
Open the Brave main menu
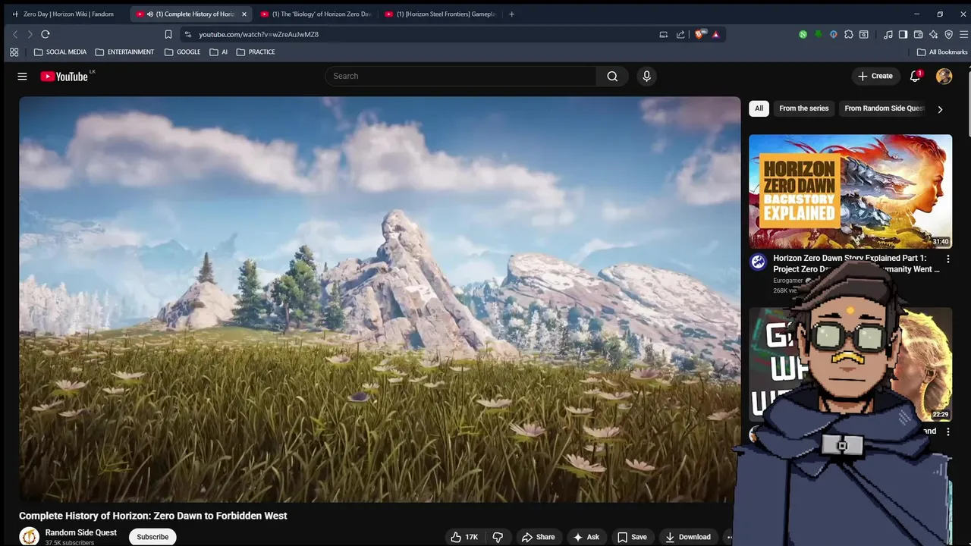964,34
